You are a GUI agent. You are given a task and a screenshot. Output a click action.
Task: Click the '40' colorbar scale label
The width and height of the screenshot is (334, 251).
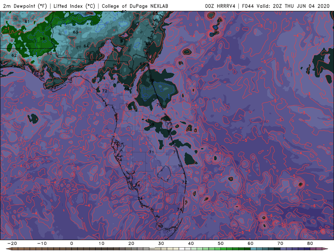(191, 243)
